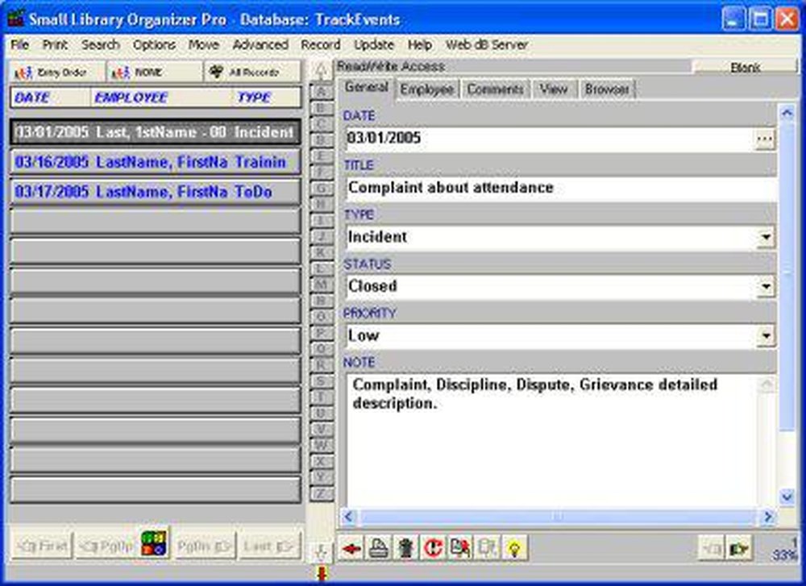This screenshot has height=586, width=806.
Task: Open the TYPE dropdown showing Incident
Action: 767,235
